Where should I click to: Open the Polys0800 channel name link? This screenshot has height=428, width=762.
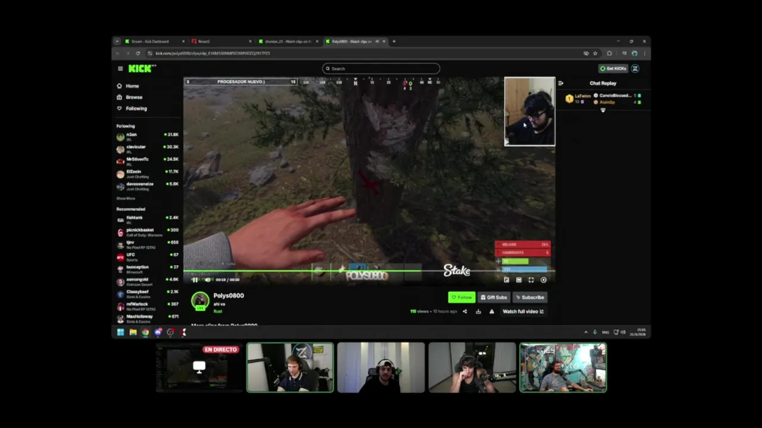tap(229, 295)
